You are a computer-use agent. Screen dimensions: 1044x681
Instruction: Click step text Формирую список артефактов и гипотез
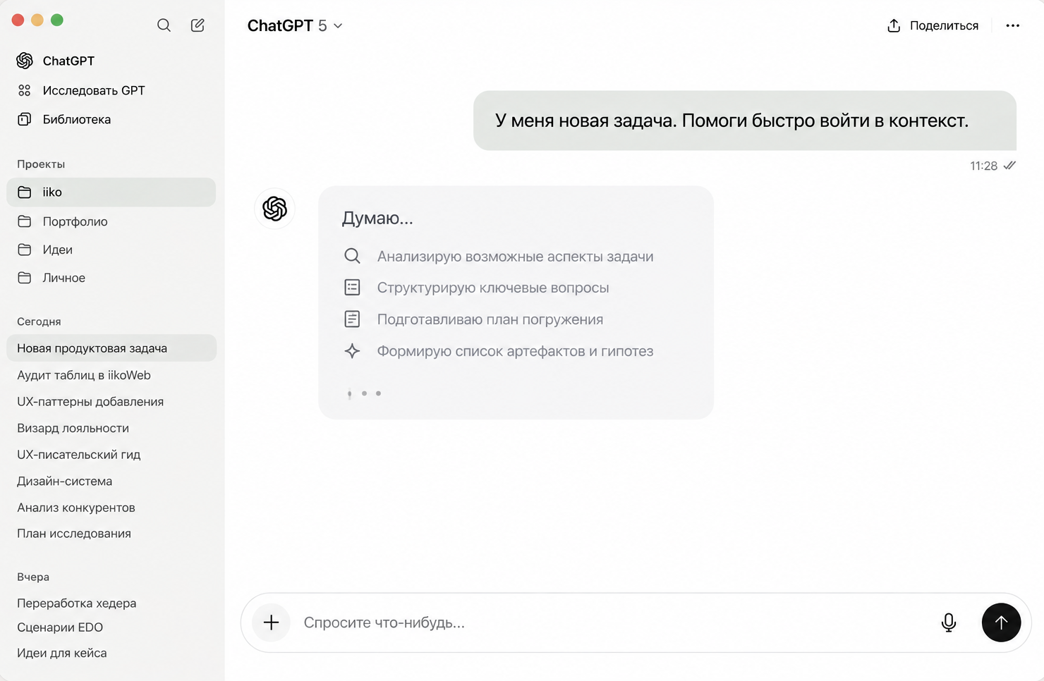click(x=515, y=351)
